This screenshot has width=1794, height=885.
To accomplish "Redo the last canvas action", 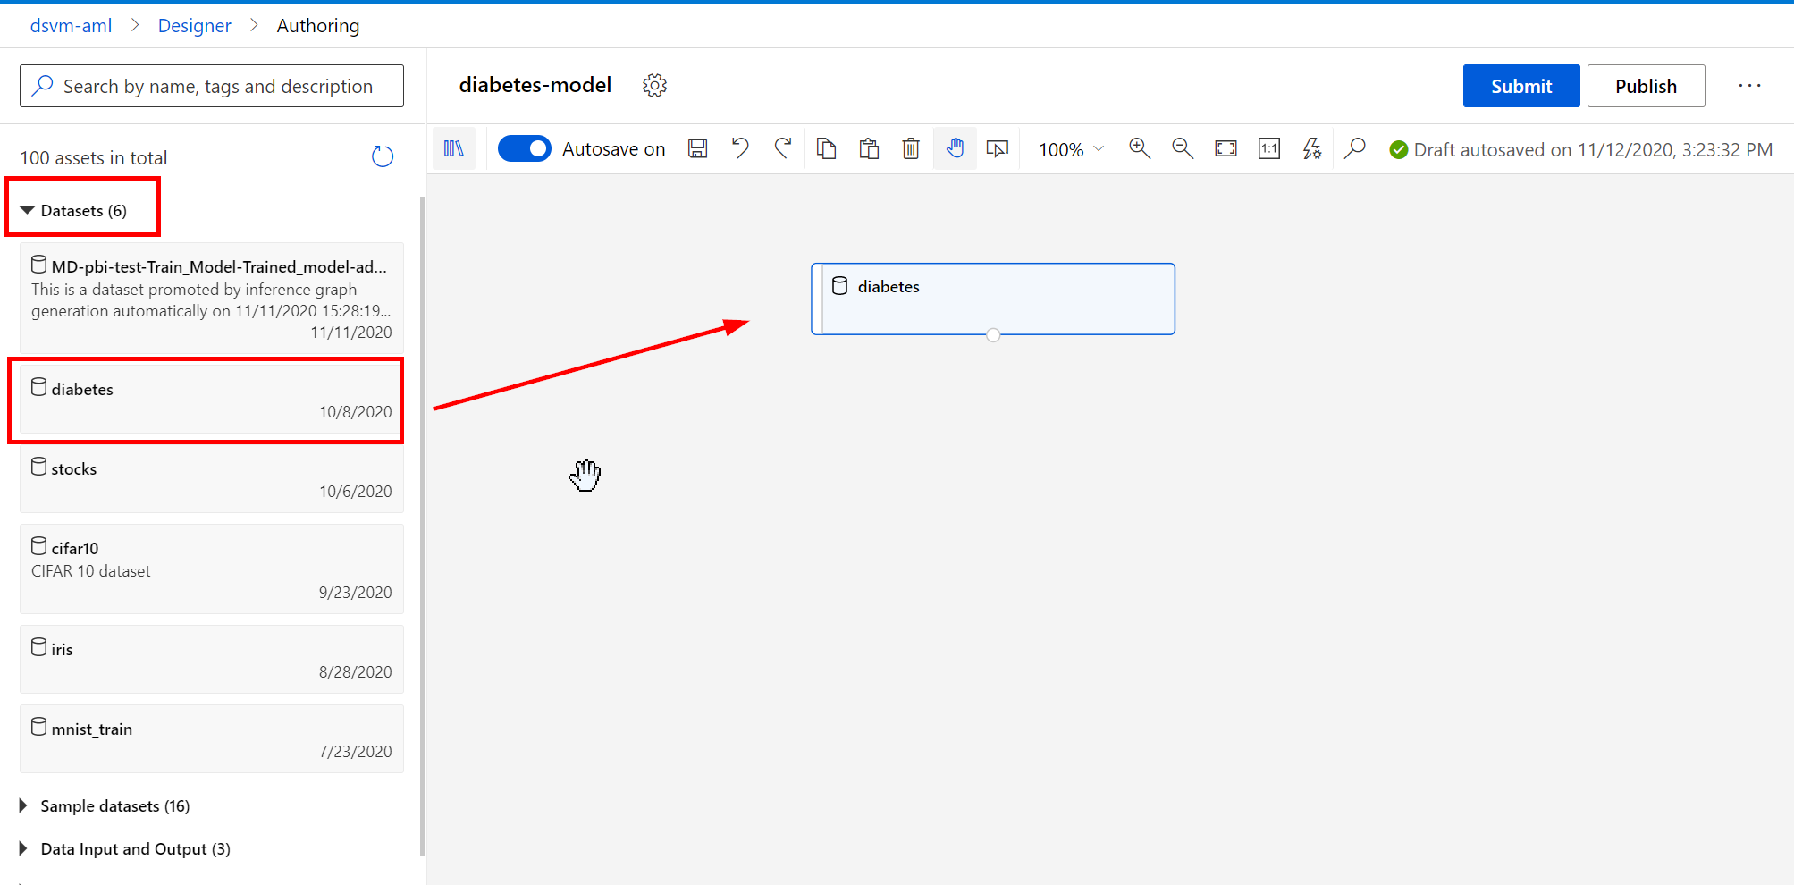I will pos(783,148).
